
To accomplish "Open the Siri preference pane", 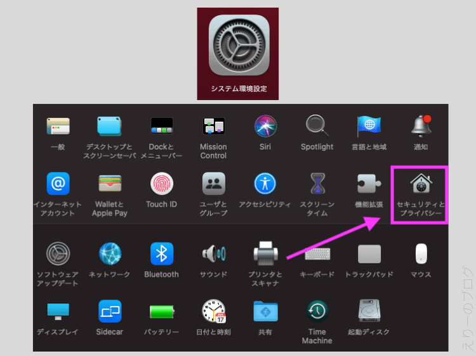I will coord(265,126).
